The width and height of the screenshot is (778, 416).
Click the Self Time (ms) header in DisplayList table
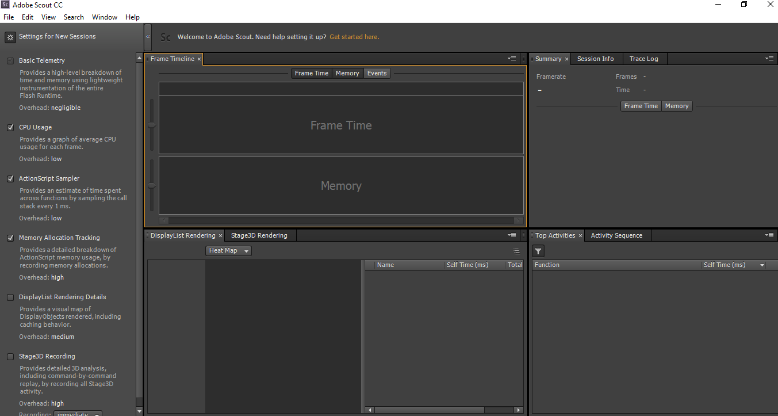[x=474, y=265]
